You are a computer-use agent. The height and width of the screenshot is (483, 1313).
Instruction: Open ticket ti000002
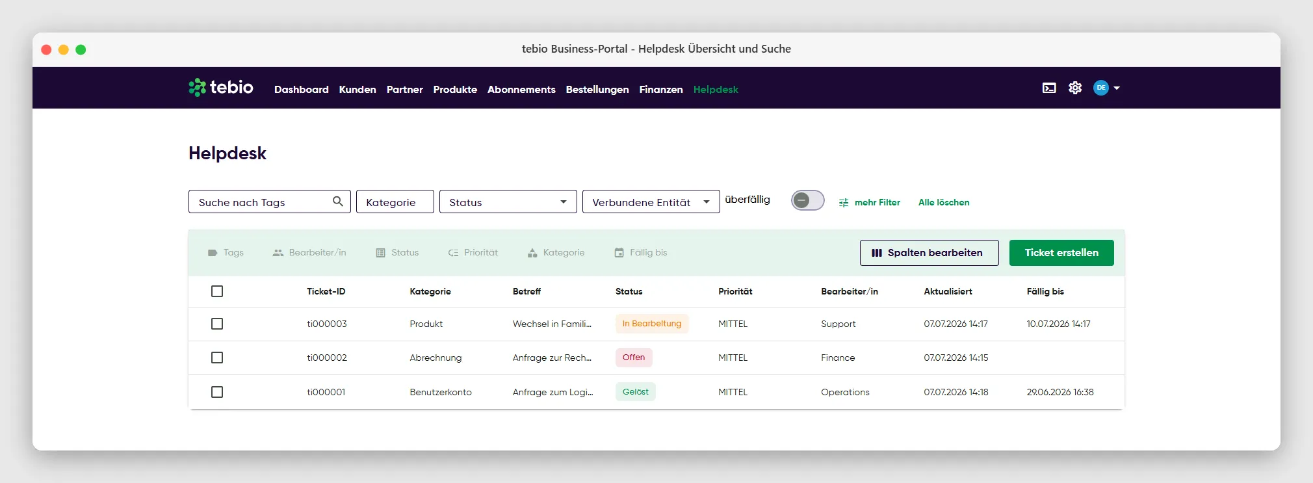327,358
